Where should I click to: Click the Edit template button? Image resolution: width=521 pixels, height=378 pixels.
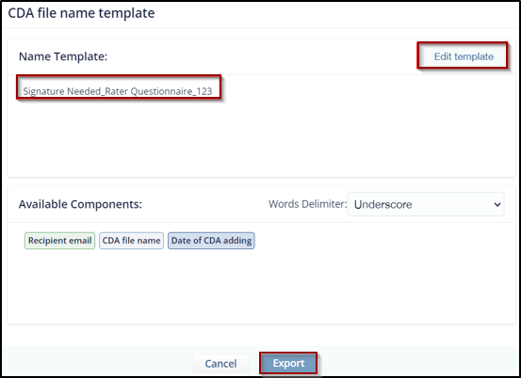(464, 56)
